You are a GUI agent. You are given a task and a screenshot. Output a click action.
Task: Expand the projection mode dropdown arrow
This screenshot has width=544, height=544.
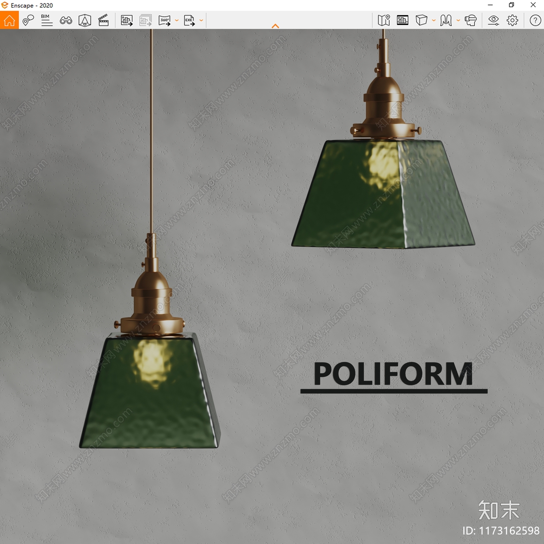(434, 20)
